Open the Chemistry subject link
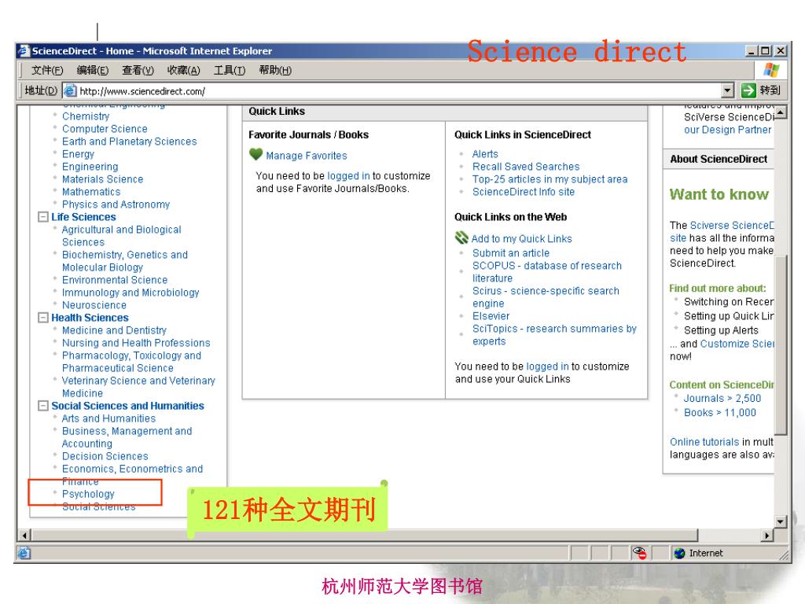This screenshot has height=604, width=805. [86, 116]
